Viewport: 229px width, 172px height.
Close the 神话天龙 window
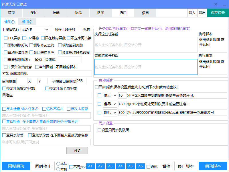coord(216,4)
